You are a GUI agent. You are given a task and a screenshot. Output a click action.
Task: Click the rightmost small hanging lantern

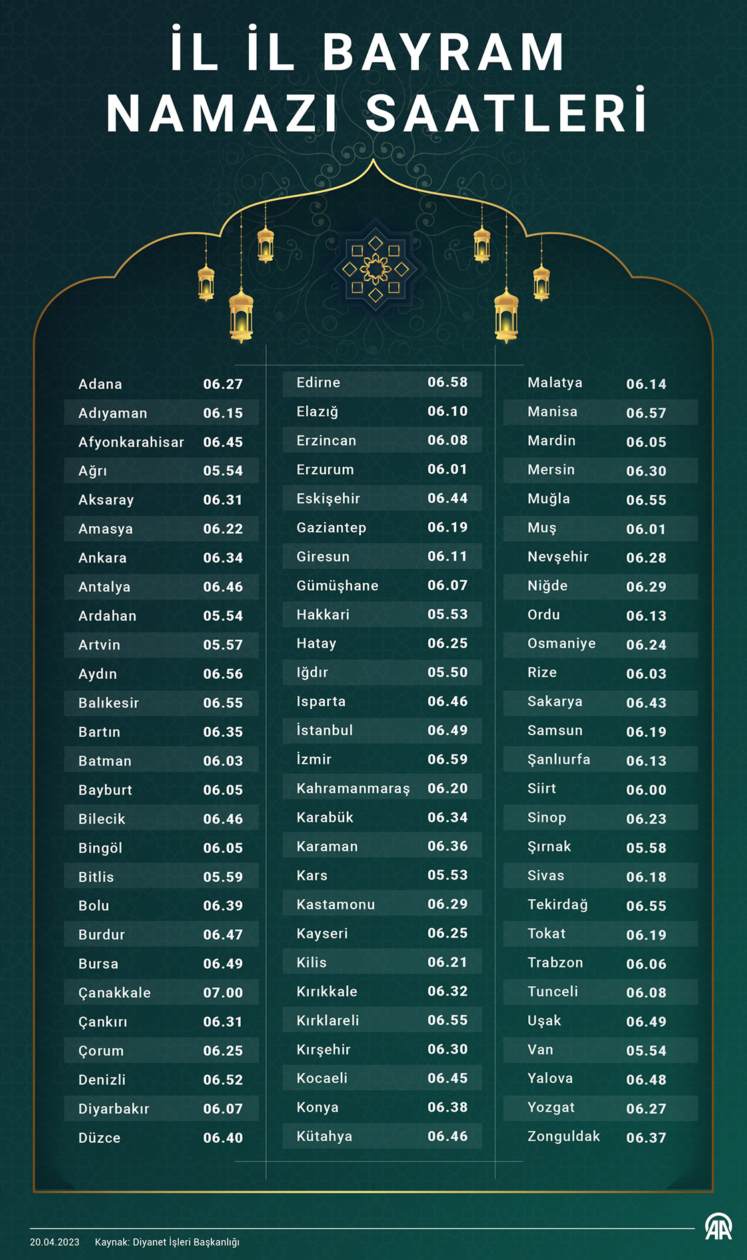tap(542, 281)
